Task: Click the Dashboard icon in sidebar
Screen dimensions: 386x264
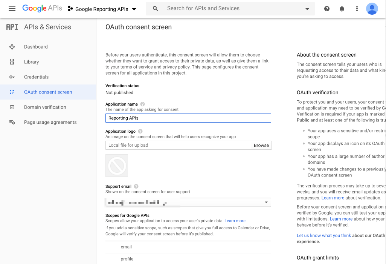Action: point(12,47)
